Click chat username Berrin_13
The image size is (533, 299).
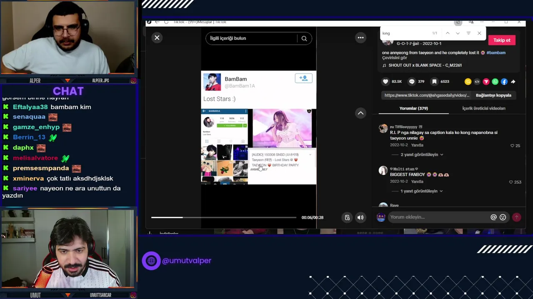pyautogui.click(x=29, y=137)
